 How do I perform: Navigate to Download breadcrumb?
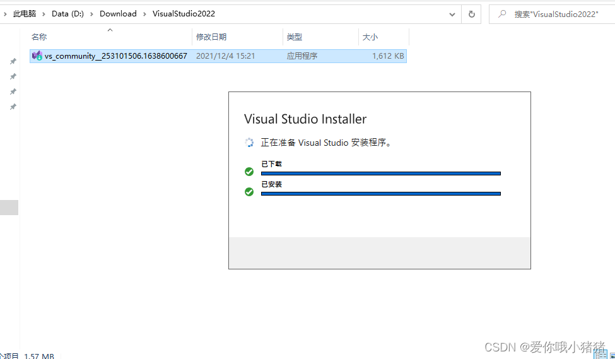tap(118, 14)
